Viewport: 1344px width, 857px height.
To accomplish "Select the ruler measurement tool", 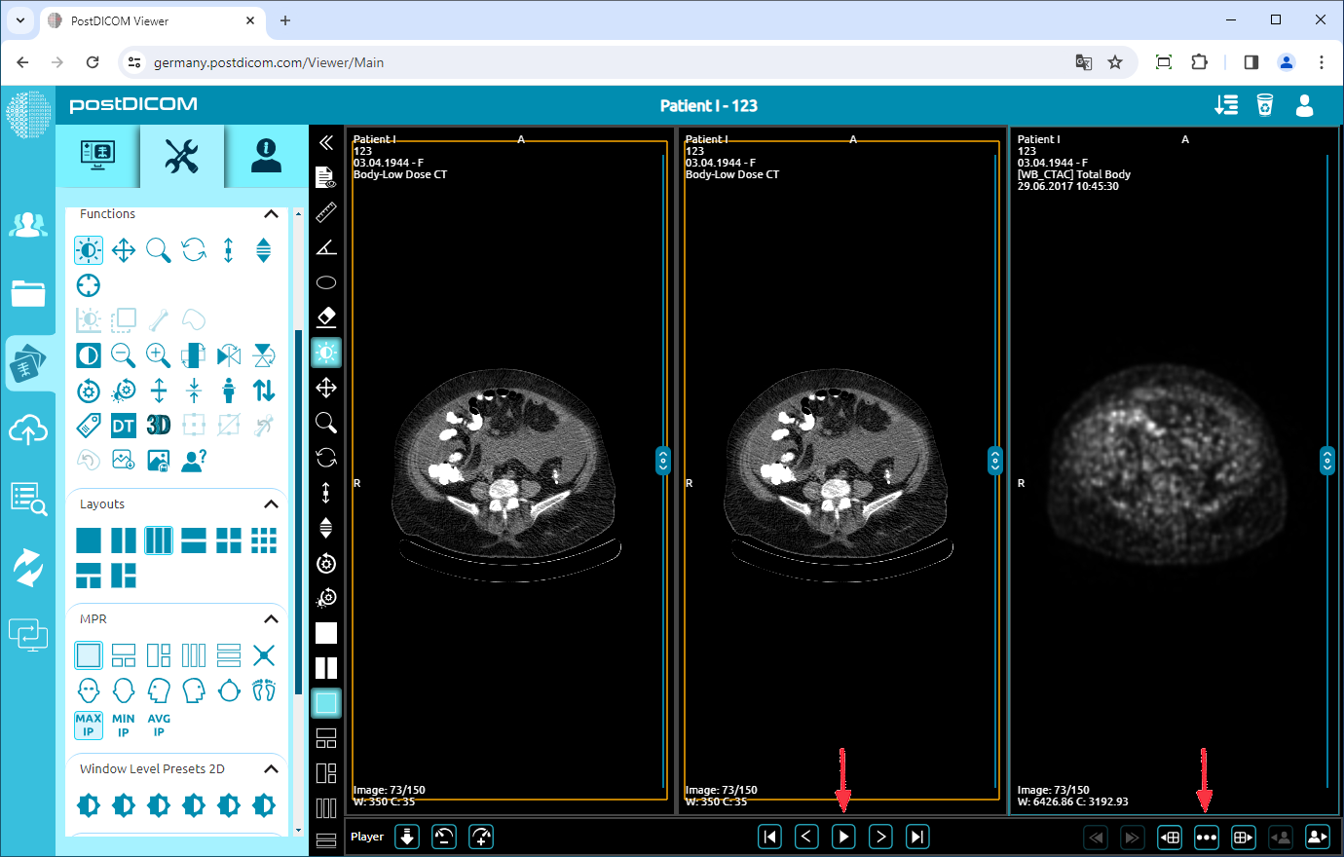I will 326,212.
